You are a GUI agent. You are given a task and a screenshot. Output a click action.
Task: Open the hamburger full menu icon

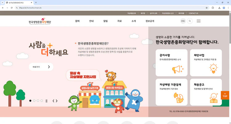point(199,21)
